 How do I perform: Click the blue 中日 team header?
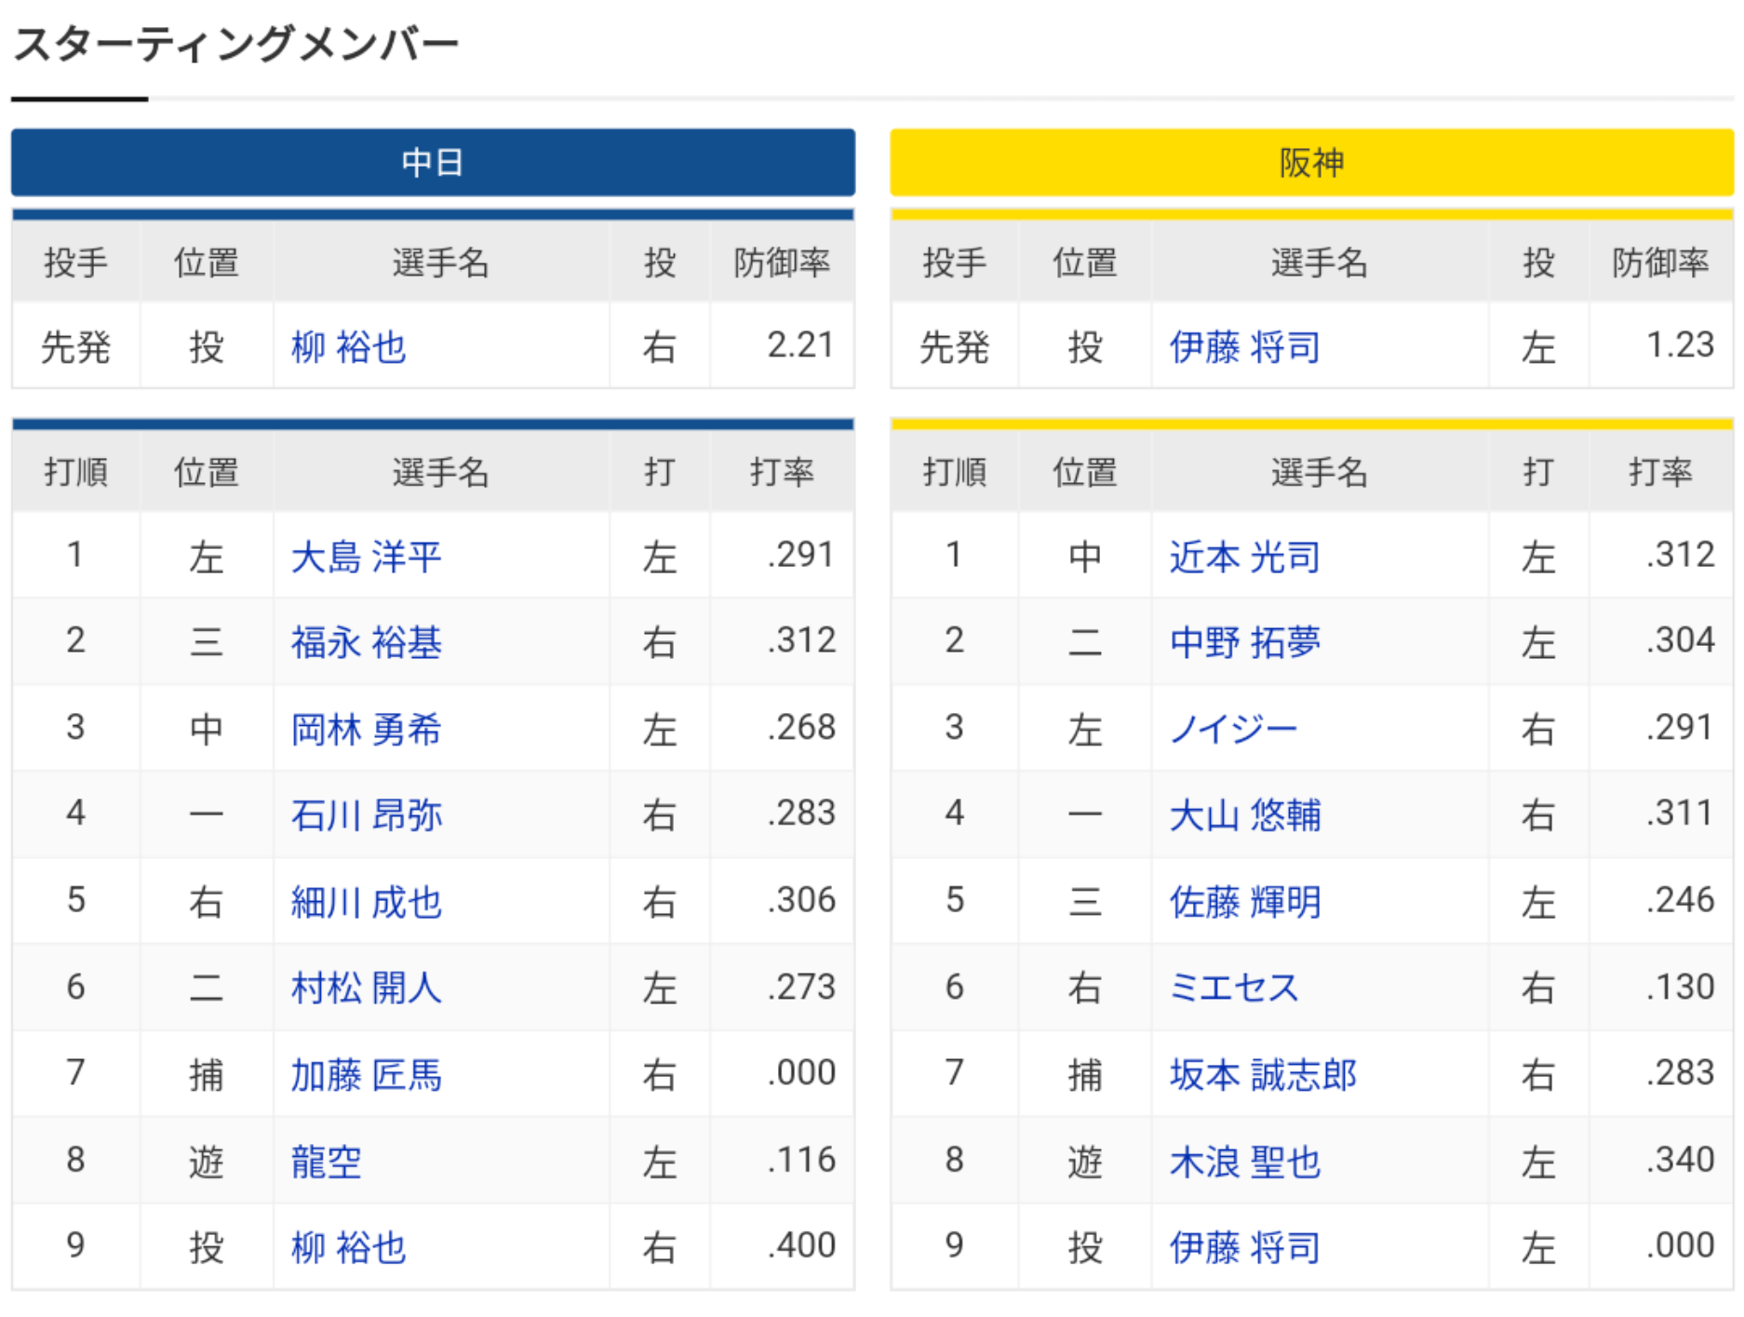tap(433, 163)
